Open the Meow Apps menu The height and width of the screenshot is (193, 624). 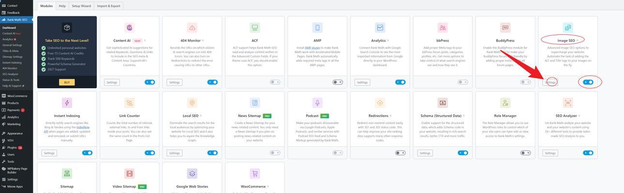point(15,186)
